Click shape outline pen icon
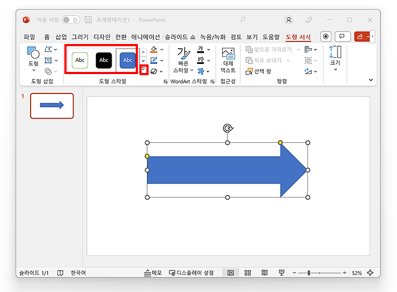This screenshot has height=292, width=397. 153,60
